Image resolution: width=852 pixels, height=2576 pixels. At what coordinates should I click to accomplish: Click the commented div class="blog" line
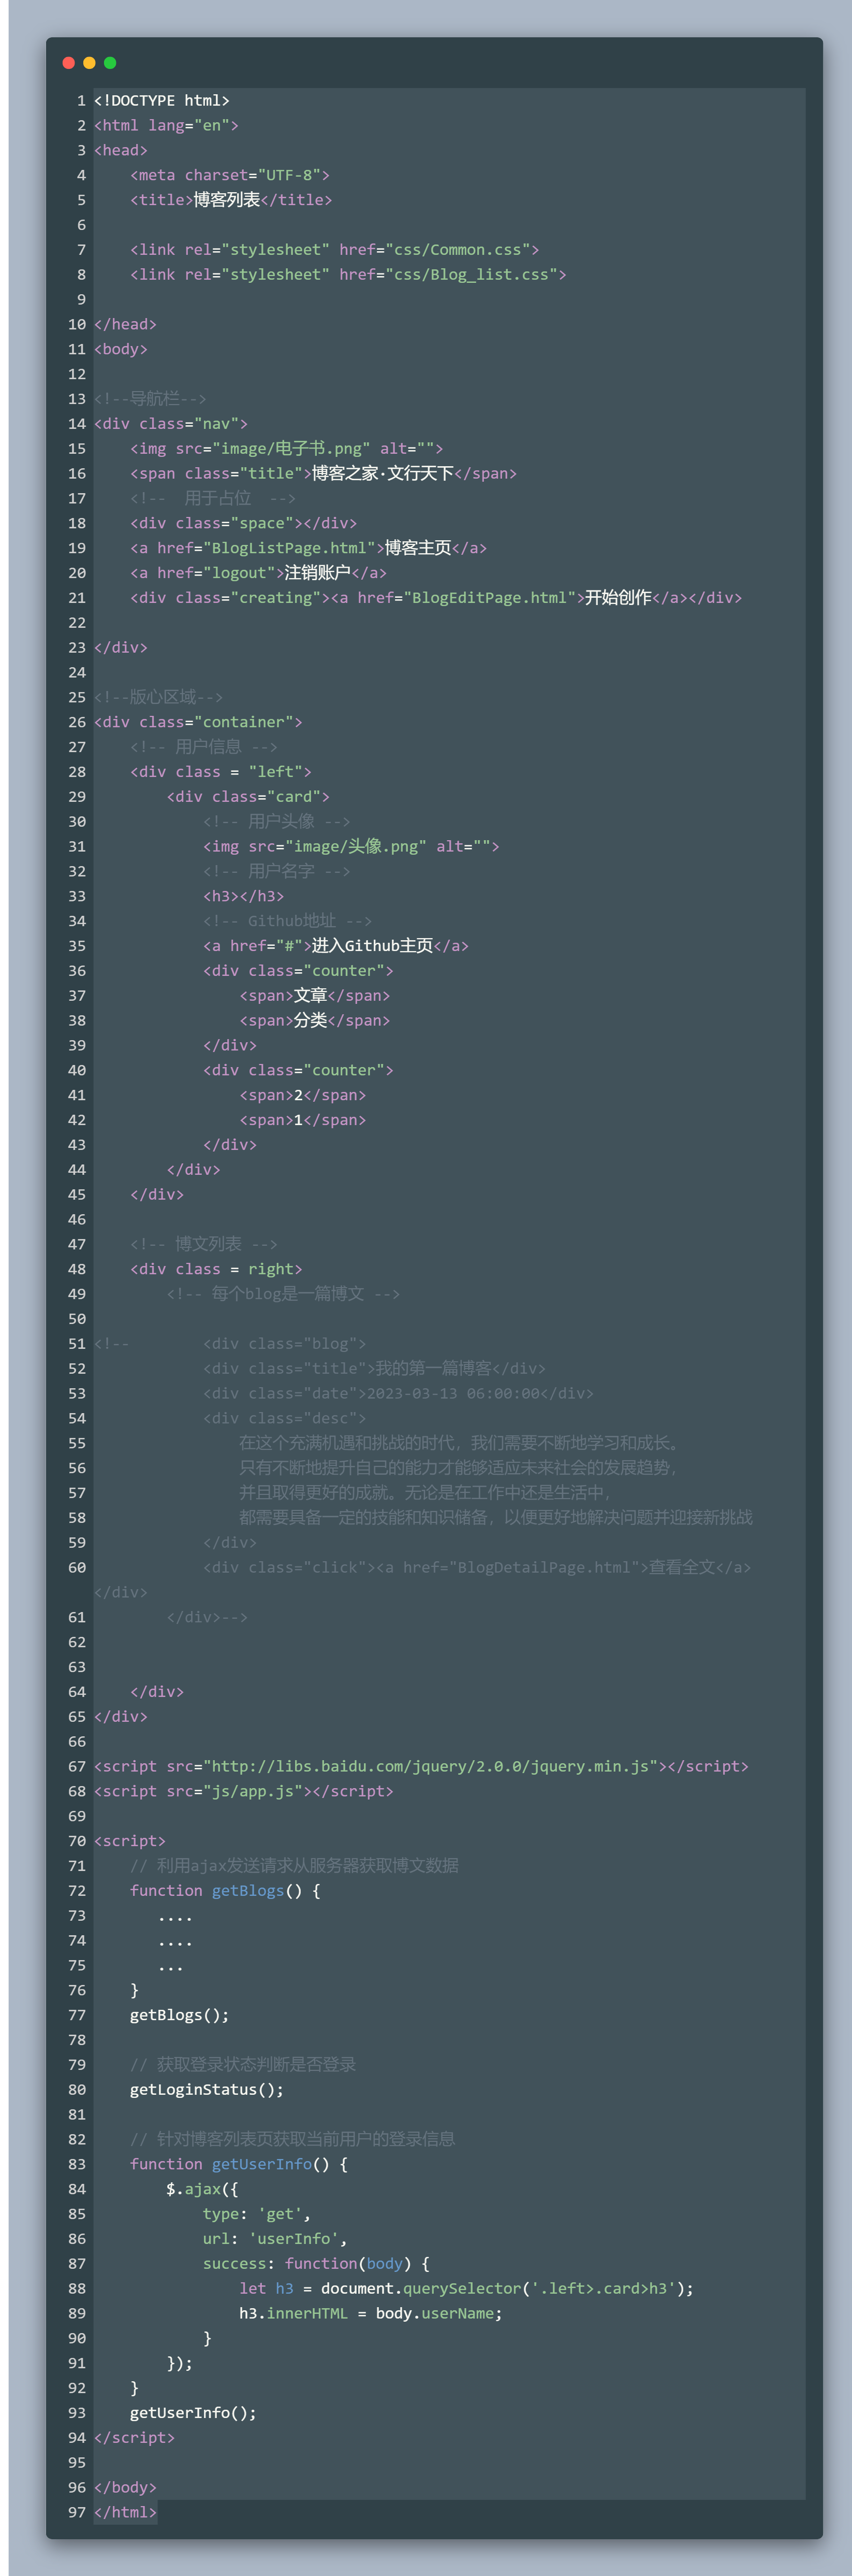coord(284,1344)
